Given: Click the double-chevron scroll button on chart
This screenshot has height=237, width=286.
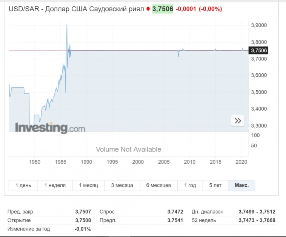Looking at the screenshot, I should 238,121.
